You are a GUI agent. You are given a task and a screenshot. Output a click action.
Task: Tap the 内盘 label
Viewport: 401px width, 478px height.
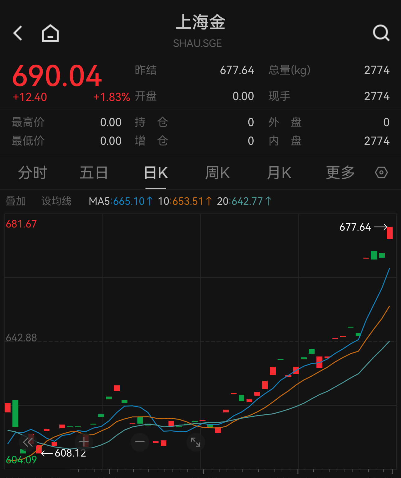point(285,141)
